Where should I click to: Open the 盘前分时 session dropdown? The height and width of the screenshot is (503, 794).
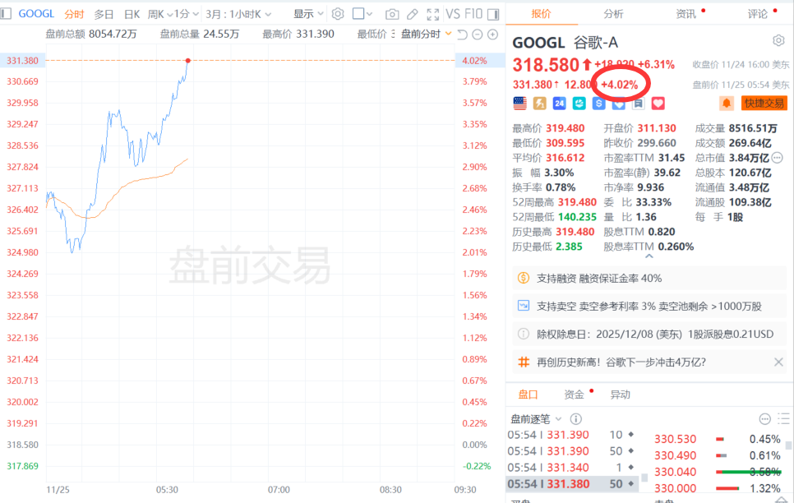click(x=426, y=34)
